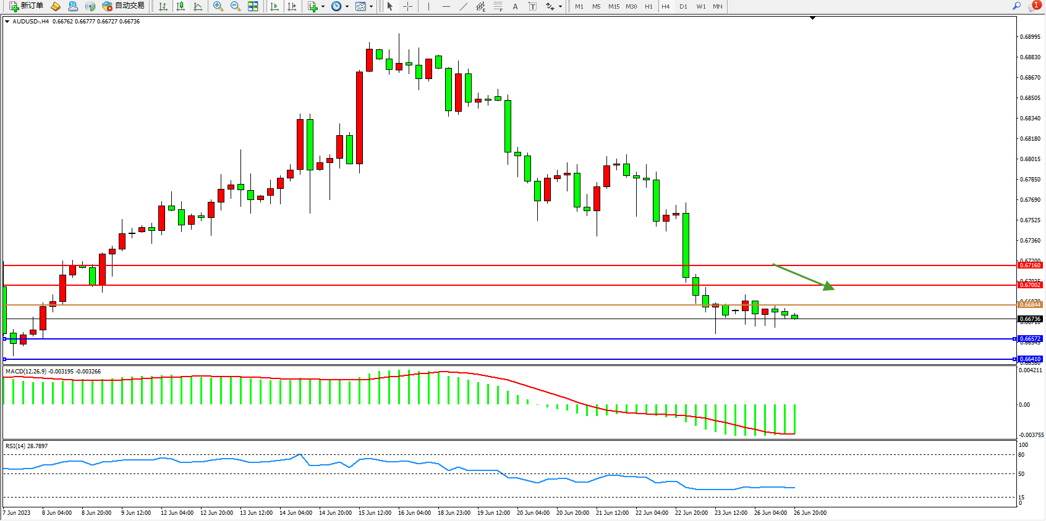Image resolution: width=1046 pixels, height=521 pixels.
Task: Switch chart to line chart mode
Action: (x=198, y=6)
